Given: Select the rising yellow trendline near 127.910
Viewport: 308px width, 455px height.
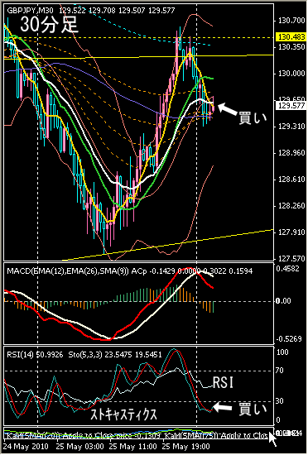Looking at the screenshot, I should coord(168,245).
